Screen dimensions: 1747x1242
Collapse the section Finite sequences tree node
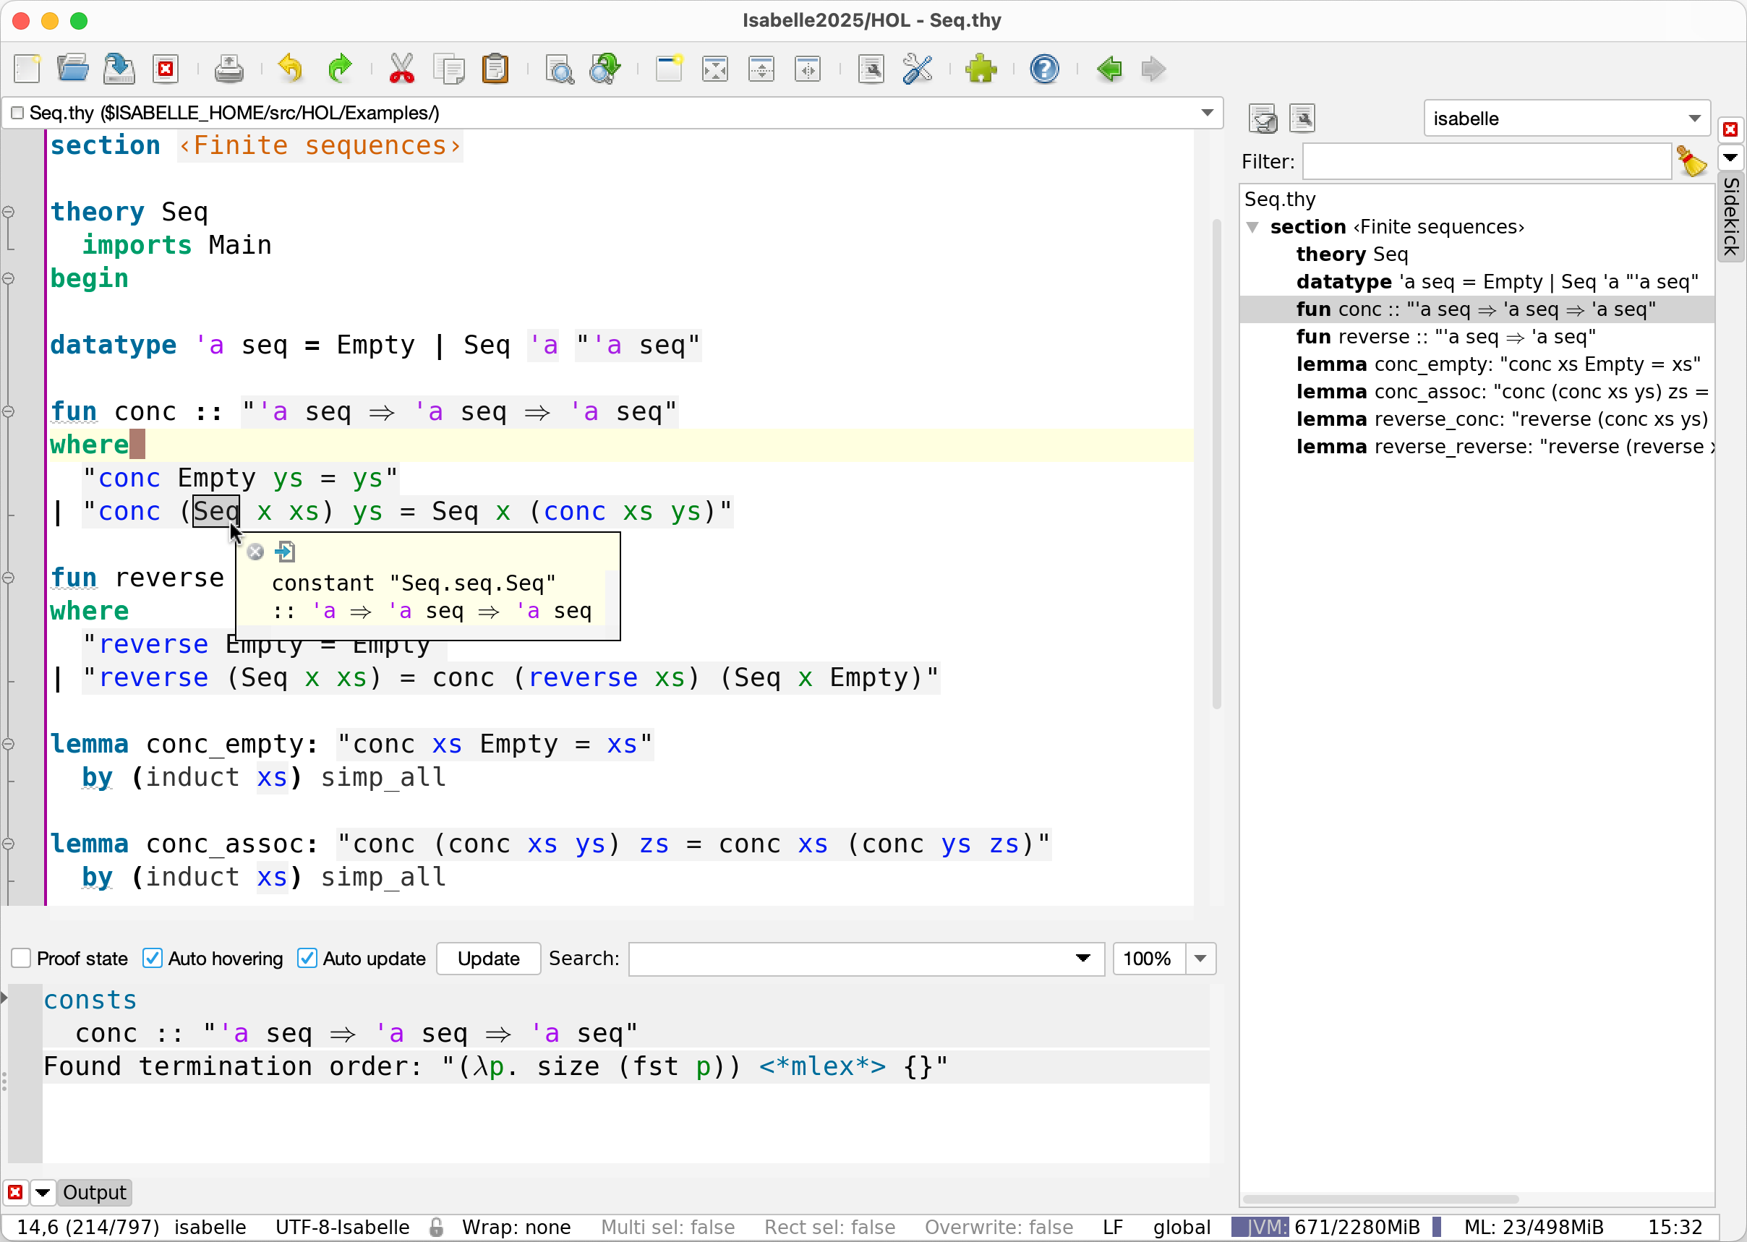(1252, 227)
